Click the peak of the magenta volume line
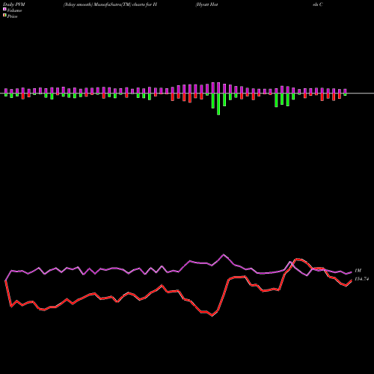This screenshot has height=374, width=374. click(224, 254)
